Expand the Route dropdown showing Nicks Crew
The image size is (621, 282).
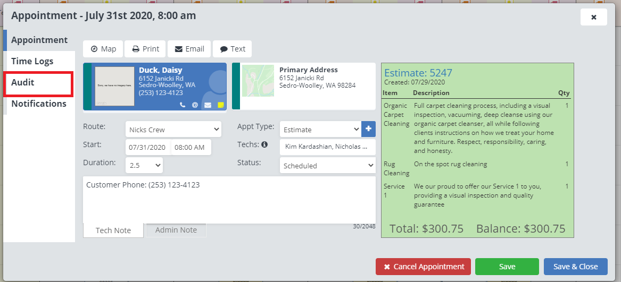[x=173, y=129]
